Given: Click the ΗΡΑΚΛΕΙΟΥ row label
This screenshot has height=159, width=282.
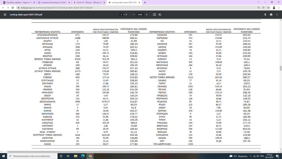Looking at the screenshot, I should (x=47, y=92).
